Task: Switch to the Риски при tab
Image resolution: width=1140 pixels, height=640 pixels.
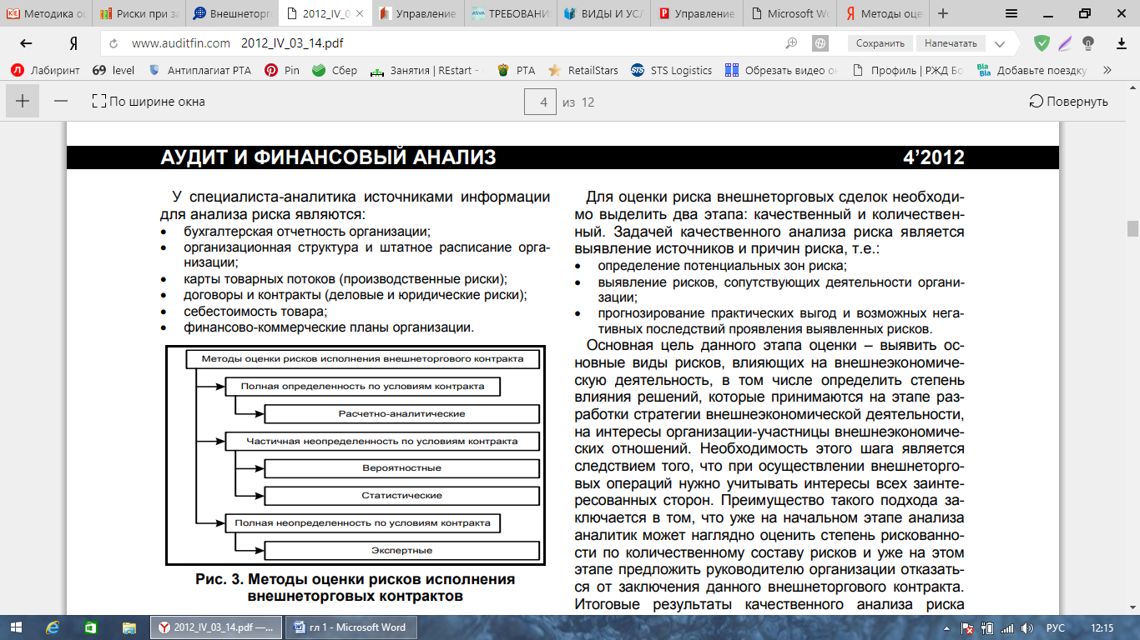Action: pyautogui.click(x=138, y=13)
